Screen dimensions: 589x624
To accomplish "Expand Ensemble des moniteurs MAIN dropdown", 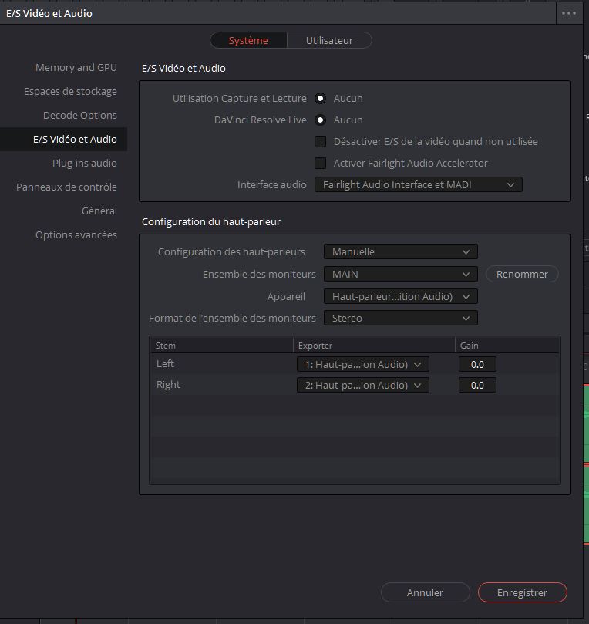I will pyautogui.click(x=400, y=274).
